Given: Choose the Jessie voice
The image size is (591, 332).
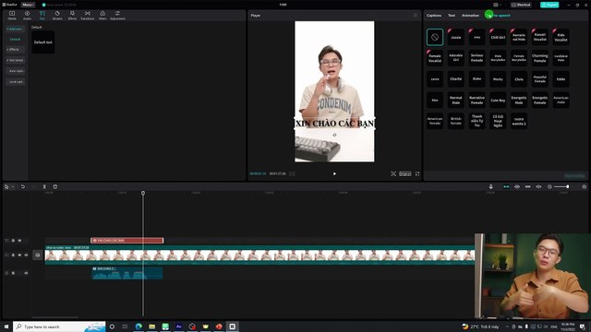Looking at the screenshot, I should click(456, 37).
